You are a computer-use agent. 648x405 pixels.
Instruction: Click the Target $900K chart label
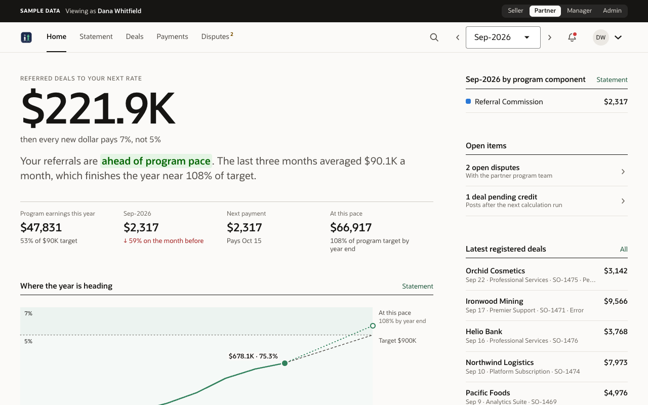coord(397,341)
